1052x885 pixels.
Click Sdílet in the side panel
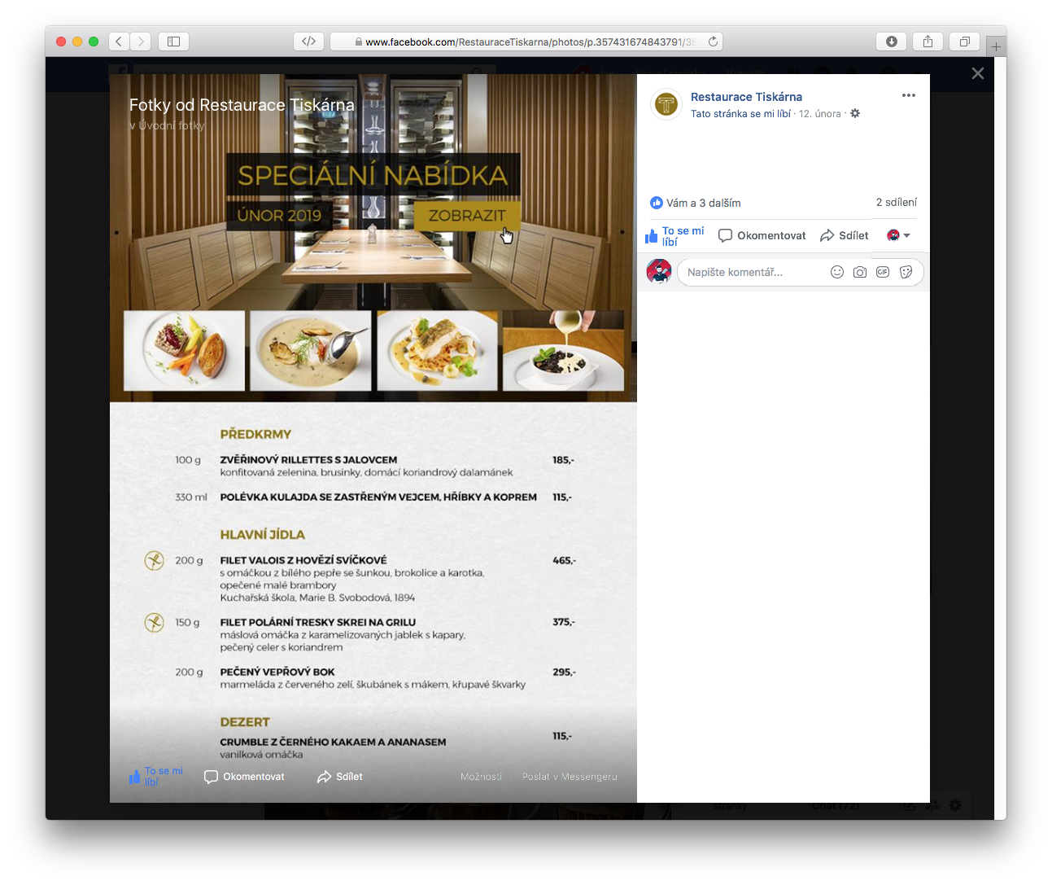coord(845,235)
